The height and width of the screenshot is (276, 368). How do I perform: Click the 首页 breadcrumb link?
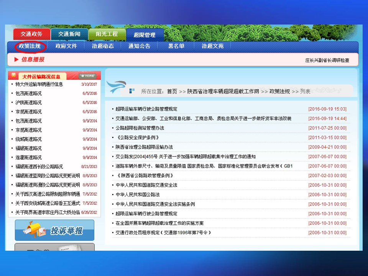pyautogui.click(x=172, y=91)
